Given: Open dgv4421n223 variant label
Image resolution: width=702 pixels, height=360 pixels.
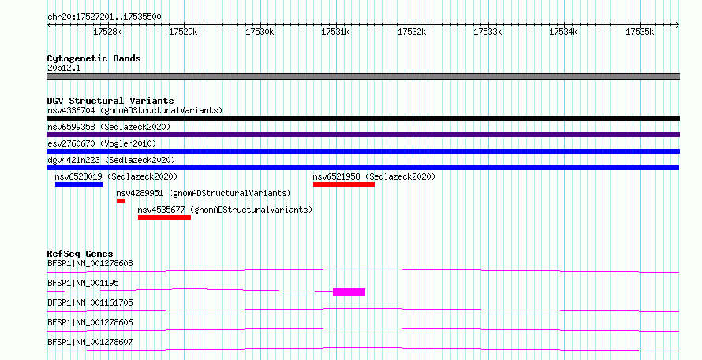Looking at the screenshot, I should [x=111, y=160].
